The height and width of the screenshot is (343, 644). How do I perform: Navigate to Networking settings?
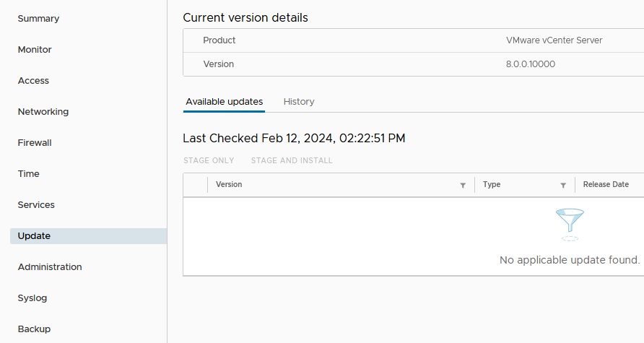[43, 112]
